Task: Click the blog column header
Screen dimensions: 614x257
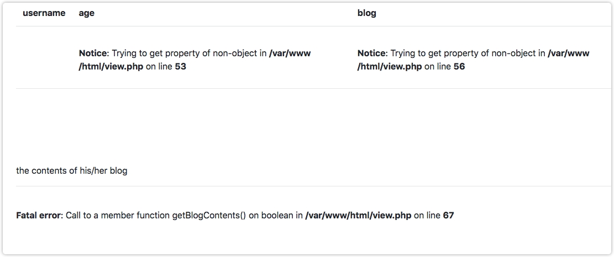Action: (366, 13)
